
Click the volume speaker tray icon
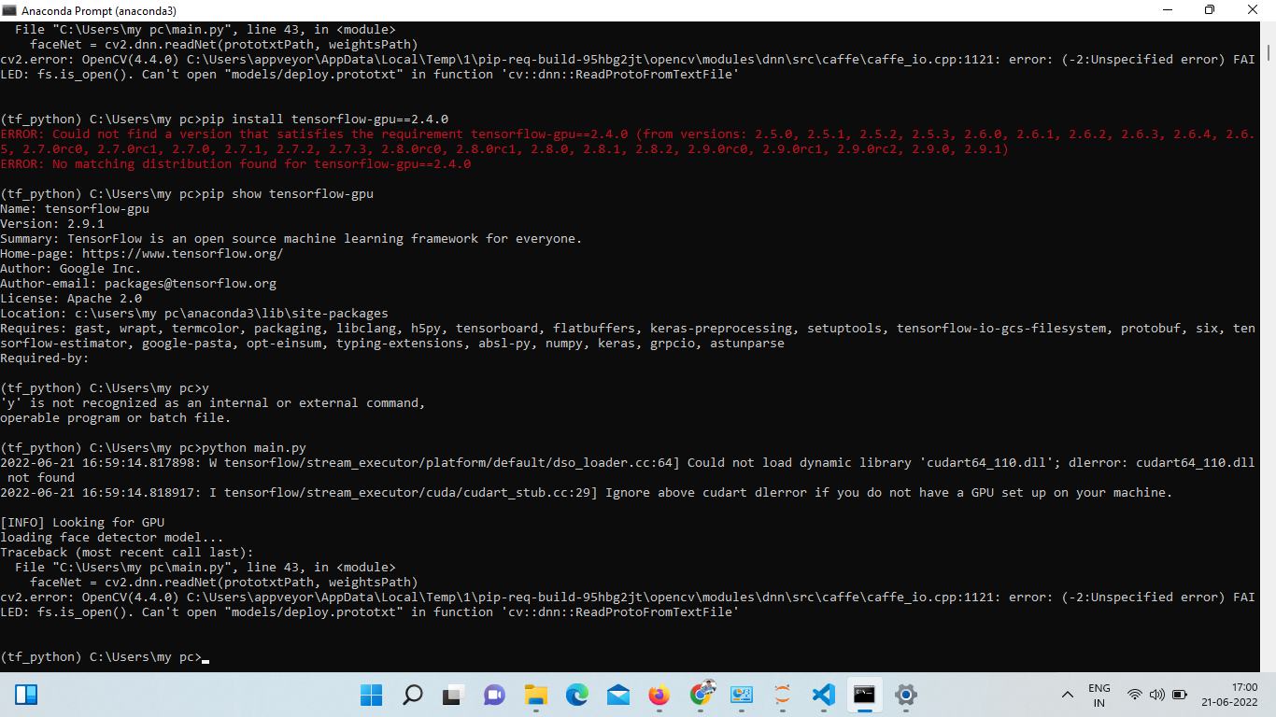[1157, 695]
